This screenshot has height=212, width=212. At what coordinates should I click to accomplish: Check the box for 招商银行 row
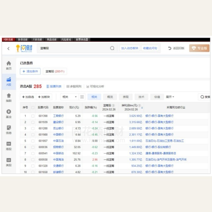tap(33, 147)
